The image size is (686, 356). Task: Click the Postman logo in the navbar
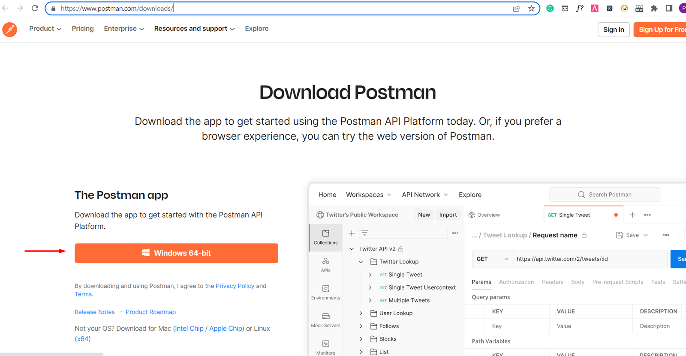[9, 30]
